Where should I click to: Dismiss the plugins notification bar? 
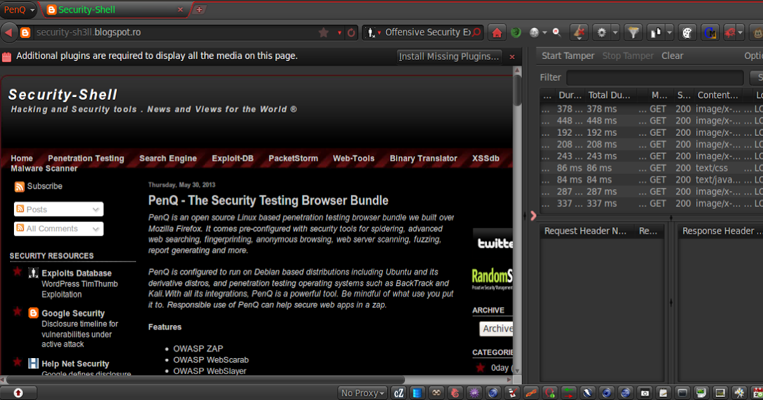pyautogui.click(x=512, y=57)
